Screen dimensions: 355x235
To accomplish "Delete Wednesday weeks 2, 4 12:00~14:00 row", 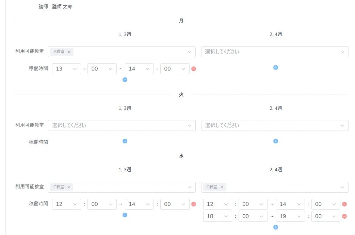I will (x=344, y=204).
